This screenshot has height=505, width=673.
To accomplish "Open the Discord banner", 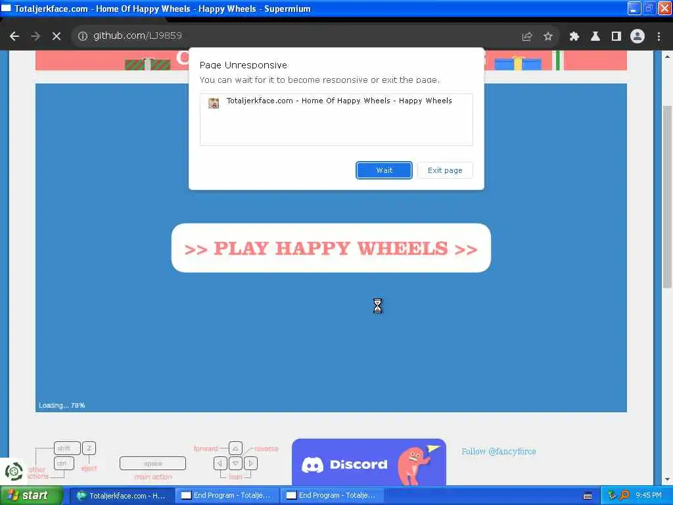I will point(369,462).
